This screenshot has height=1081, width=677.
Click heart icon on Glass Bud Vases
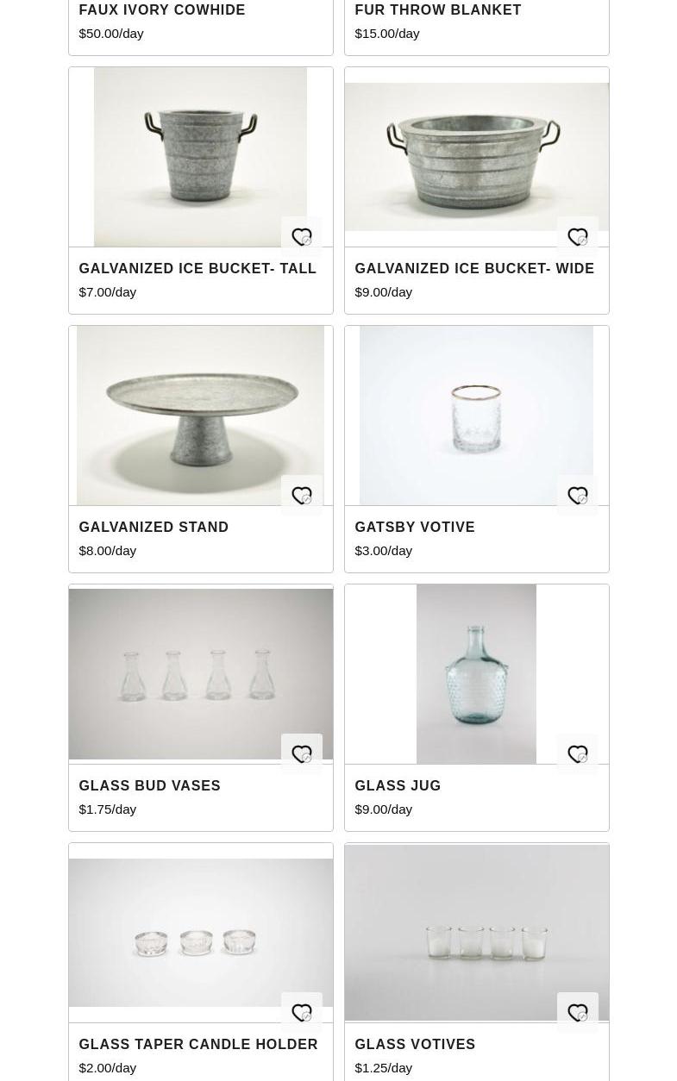(302, 754)
